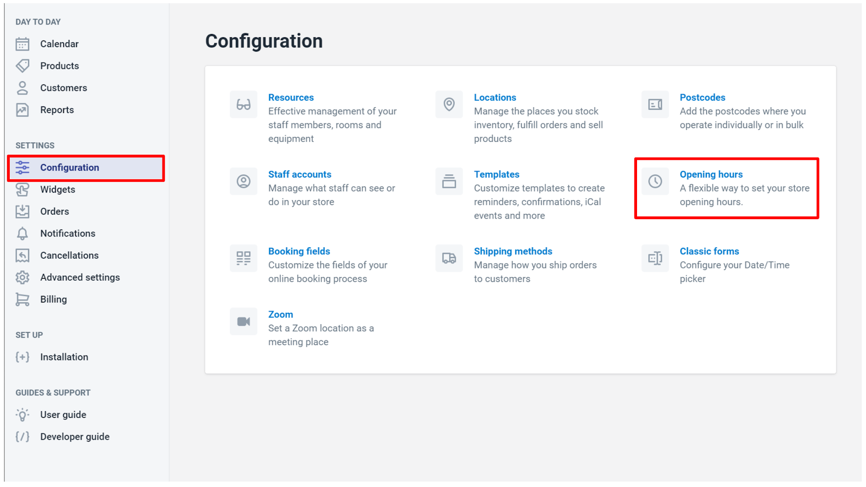Open Calendar in the sidebar
866x487 pixels.
point(59,44)
